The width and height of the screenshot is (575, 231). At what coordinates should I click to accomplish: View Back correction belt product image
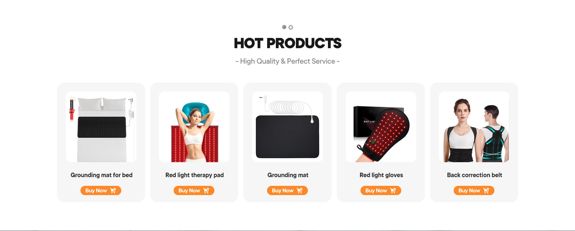[x=474, y=127]
